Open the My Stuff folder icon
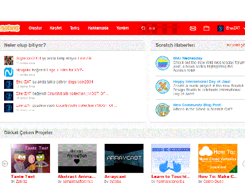The width and height of the screenshot is (245, 183). (206, 28)
